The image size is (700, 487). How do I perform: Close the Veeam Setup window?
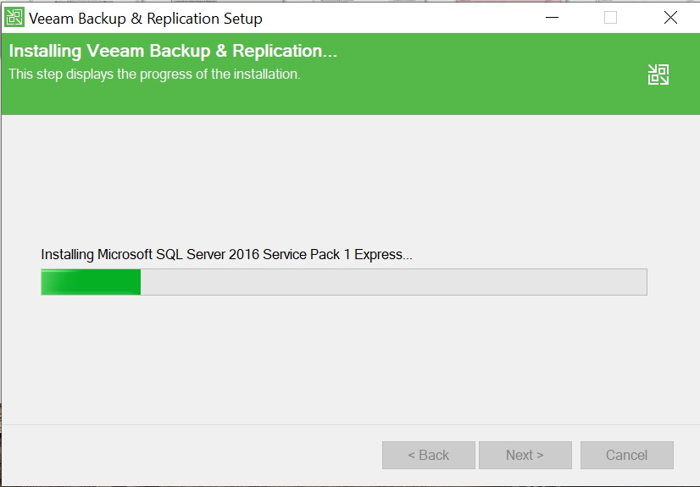click(x=670, y=18)
